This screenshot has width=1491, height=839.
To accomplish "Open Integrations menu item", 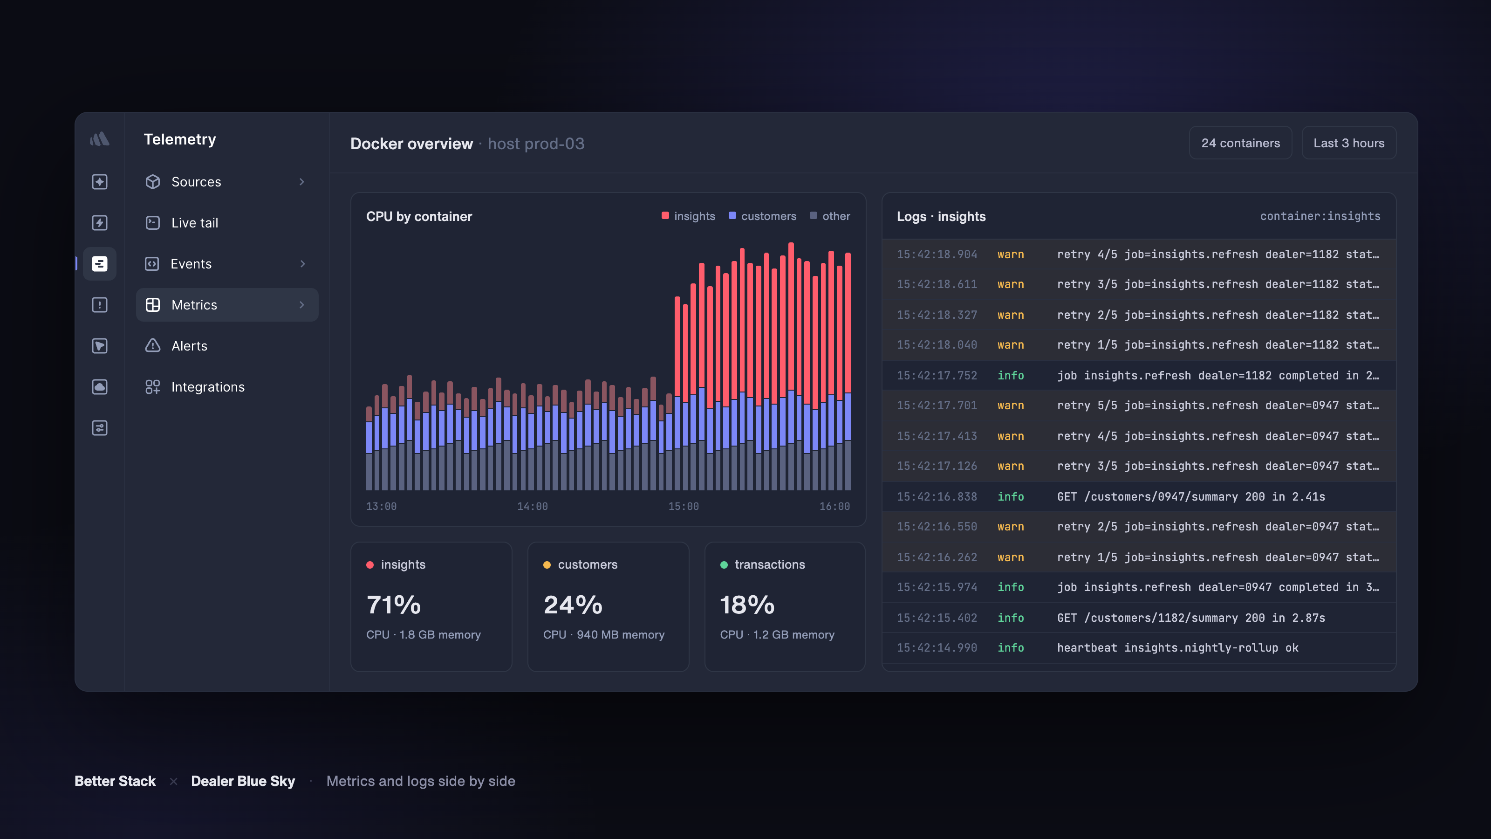I will point(227,387).
